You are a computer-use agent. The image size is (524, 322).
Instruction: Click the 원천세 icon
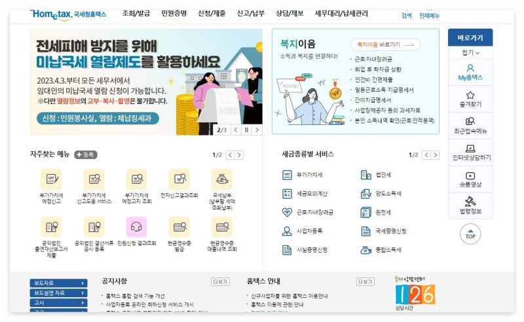point(366,212)
